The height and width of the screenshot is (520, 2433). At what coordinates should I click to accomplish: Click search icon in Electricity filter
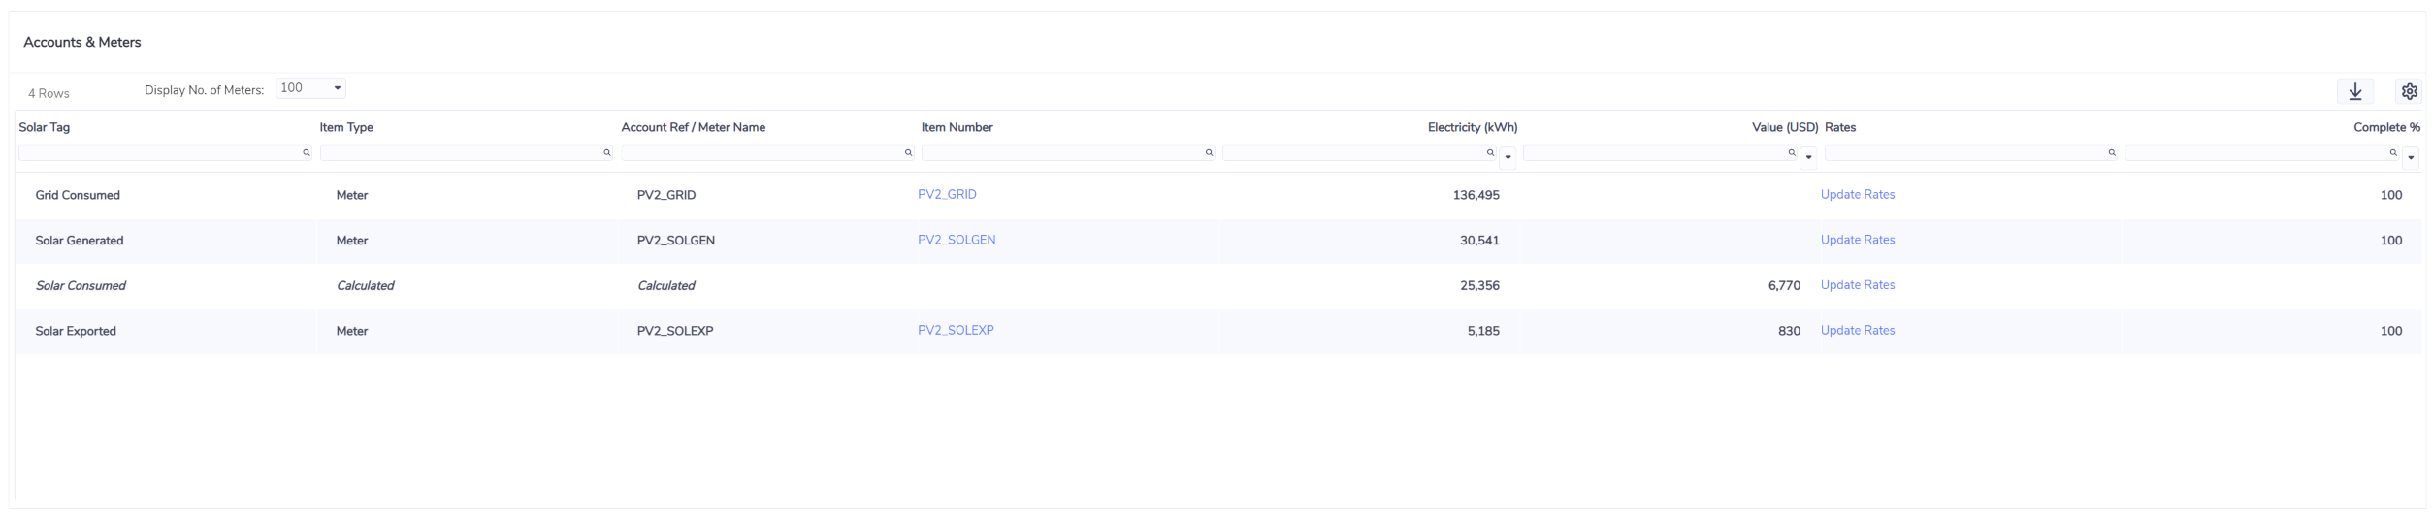(x=1490, y=153)
